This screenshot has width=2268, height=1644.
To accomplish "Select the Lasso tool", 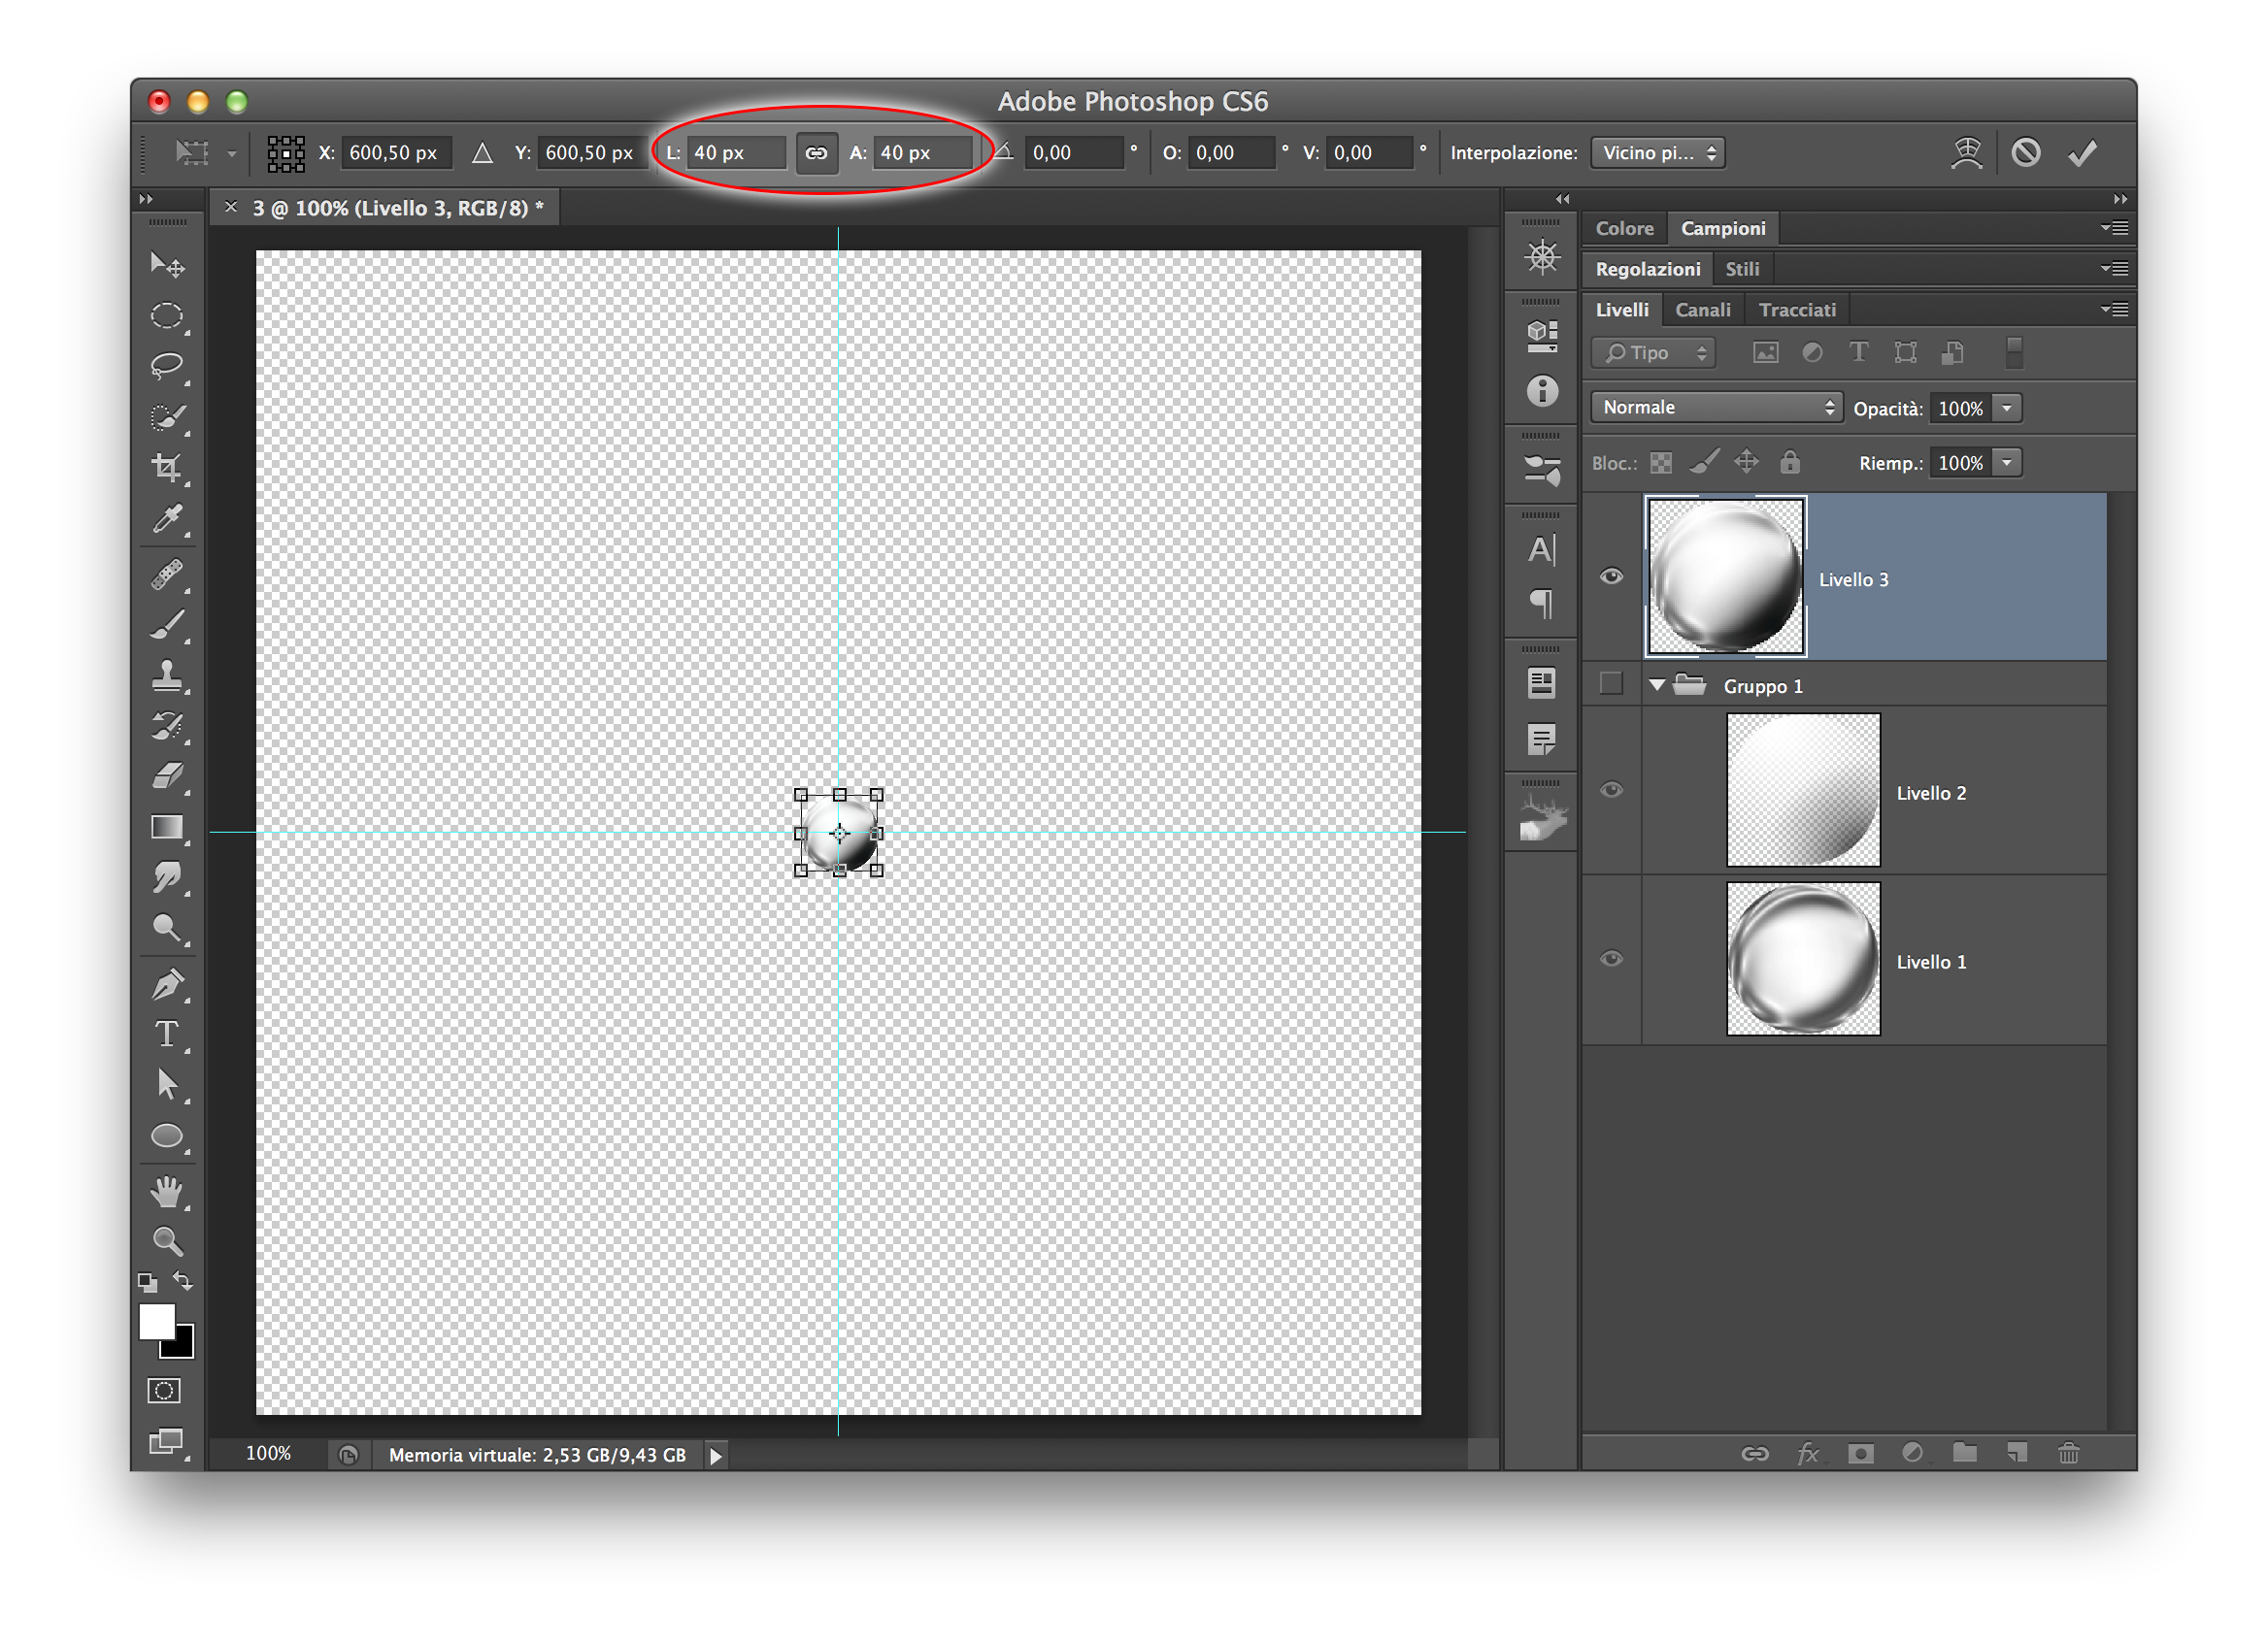I will 166,366.
